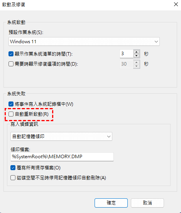Close the 啟動及修復 dialog with X

176,4
